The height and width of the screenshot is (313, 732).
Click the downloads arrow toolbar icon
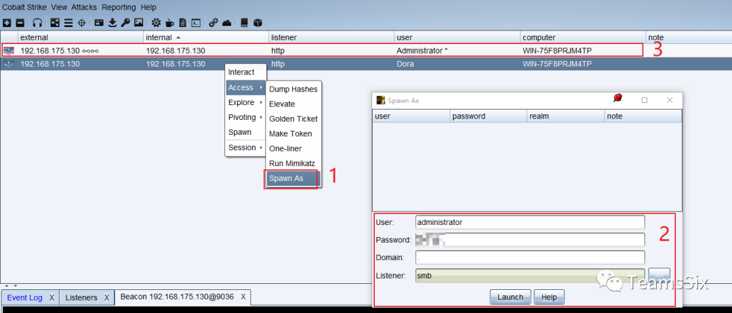[x=112, y=22]
